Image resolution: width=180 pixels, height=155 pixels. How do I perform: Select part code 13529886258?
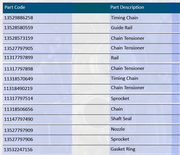[19, 18]
